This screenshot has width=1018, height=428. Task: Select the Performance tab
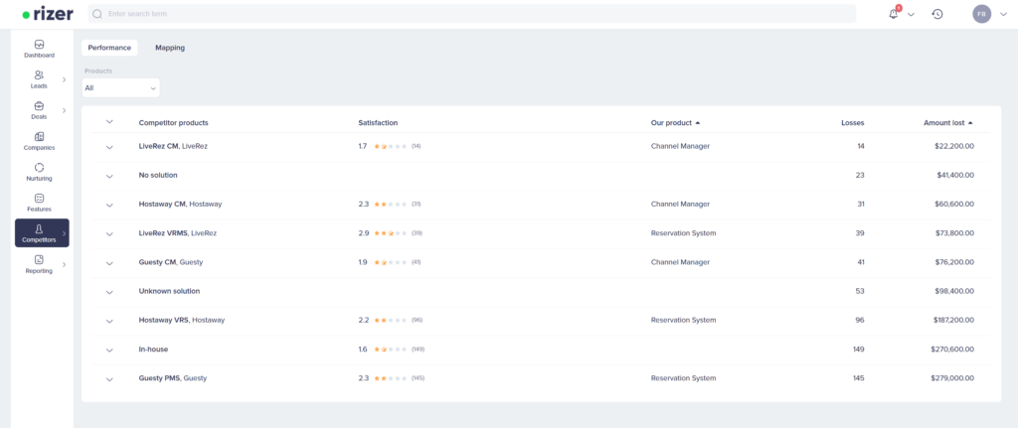pos(109,48)
